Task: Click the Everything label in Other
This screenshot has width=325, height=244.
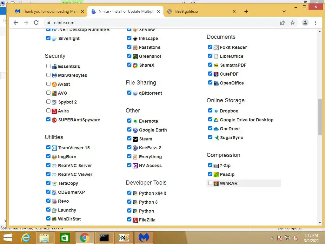Action: click(150, 157)
